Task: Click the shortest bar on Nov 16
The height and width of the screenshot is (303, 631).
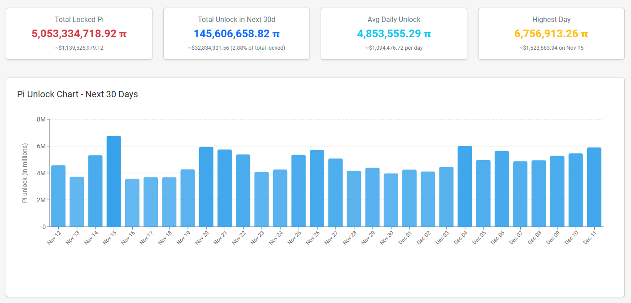Action: (x=132, y=202)
